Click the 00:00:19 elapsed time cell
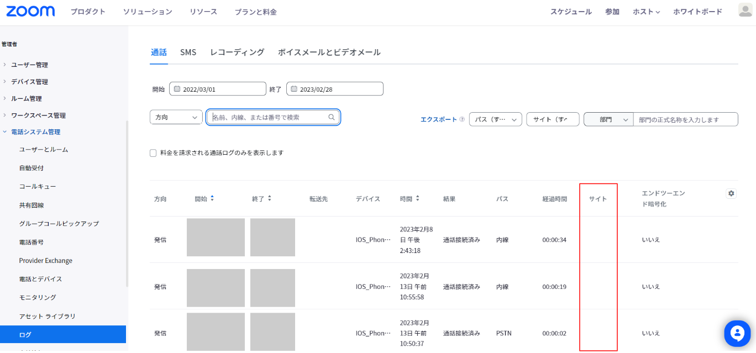The width and height of the screenshot is (756, 353). click(554, 287)
